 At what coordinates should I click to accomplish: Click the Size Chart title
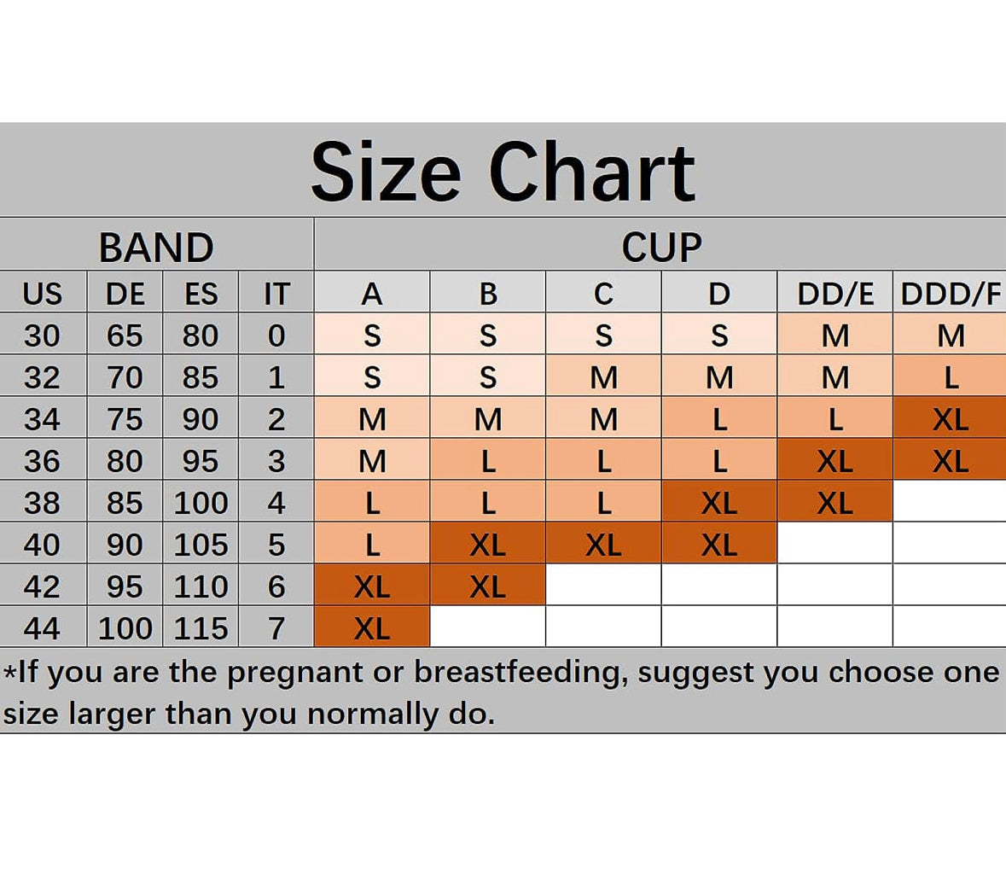(x=503, y=172)
